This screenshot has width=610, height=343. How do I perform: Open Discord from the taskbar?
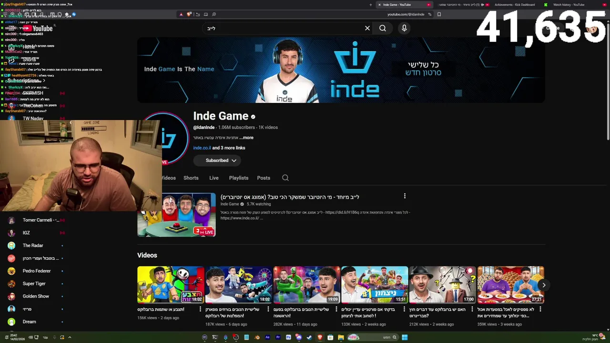299,337
